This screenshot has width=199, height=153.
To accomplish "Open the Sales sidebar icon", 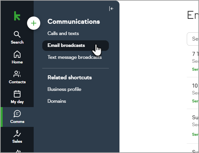I will 17,136.
